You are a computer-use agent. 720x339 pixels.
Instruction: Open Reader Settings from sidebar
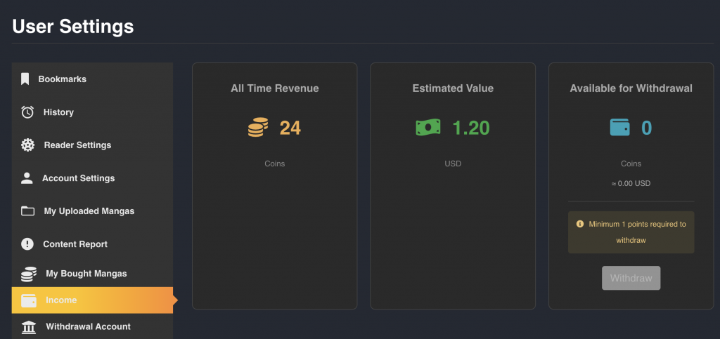click(77, 145)
